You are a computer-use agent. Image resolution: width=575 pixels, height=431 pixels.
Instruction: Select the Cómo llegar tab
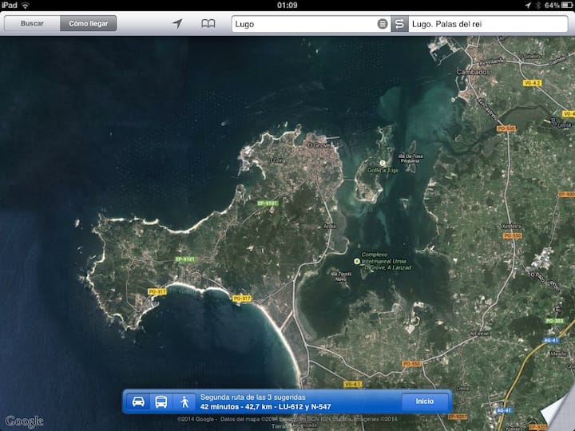pyautogui.click(x=88, y=24)
